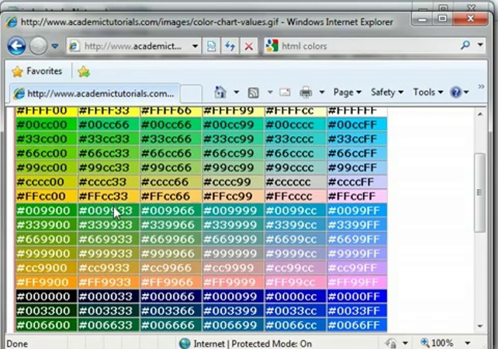The width and height of the screenshot is (498, 349).
Task: Expand the Help dropdown arrow
Action: 466,93
